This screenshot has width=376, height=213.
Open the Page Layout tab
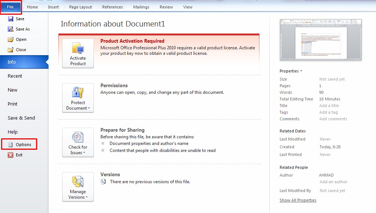[x=80, y=7]
